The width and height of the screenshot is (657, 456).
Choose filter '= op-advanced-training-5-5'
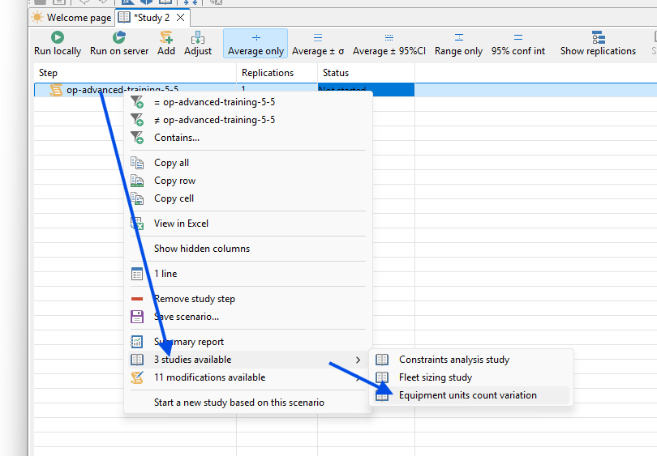(248, 102)
